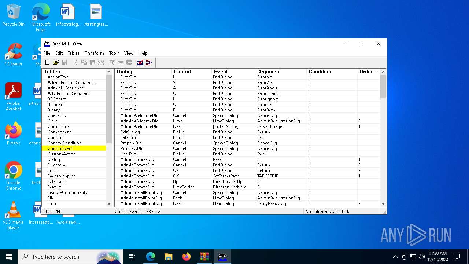
Task: Open the Edit menu
Action: pos(59,53)
